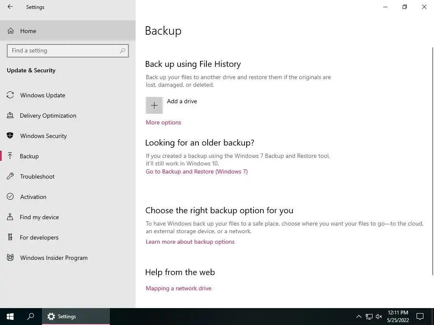
Task: Click the Find a setting search box
Action: click(64, 50)
